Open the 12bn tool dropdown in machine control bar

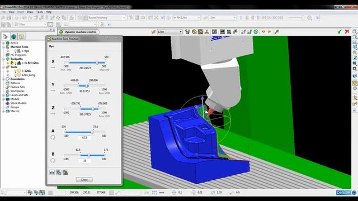(x=181, y=32)
